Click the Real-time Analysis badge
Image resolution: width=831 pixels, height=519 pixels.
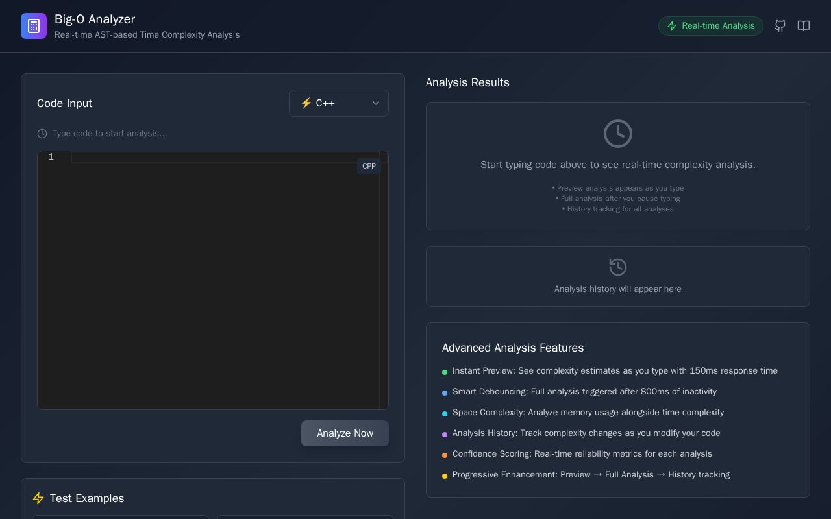tap(711, 26)
